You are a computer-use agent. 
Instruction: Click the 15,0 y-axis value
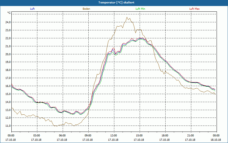coord(8,94)
